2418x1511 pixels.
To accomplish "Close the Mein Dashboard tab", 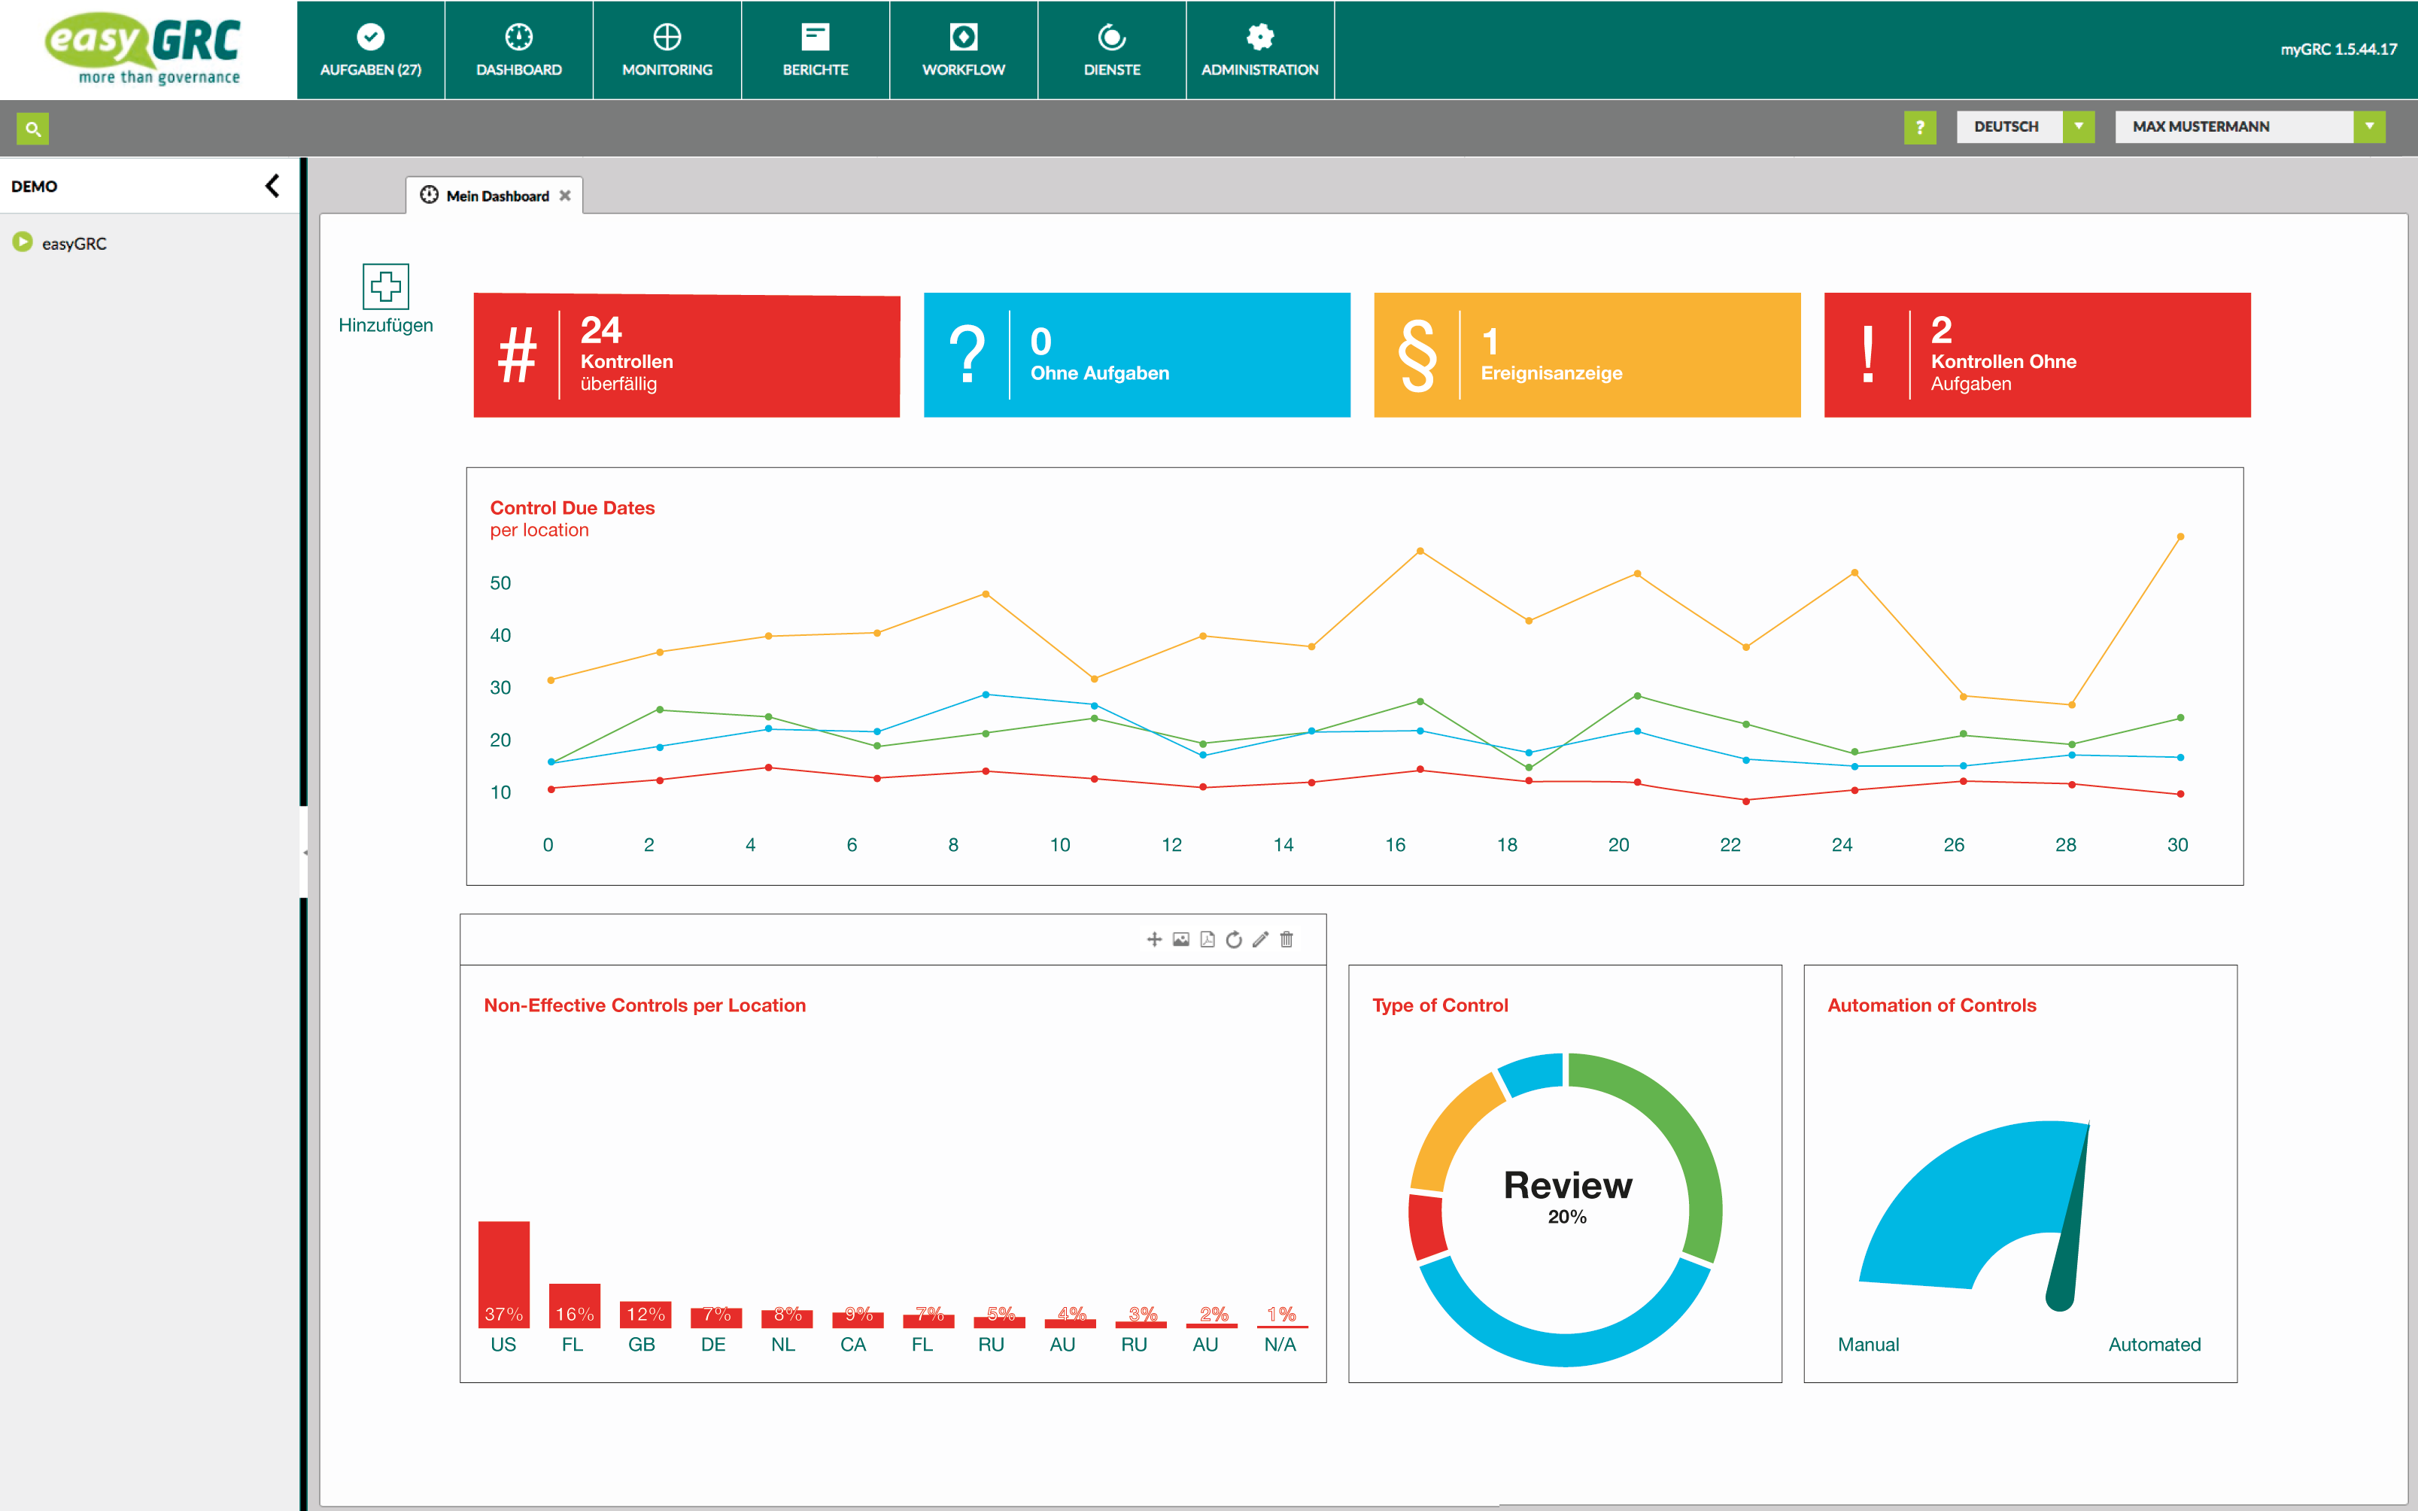I will click(566, 195).
